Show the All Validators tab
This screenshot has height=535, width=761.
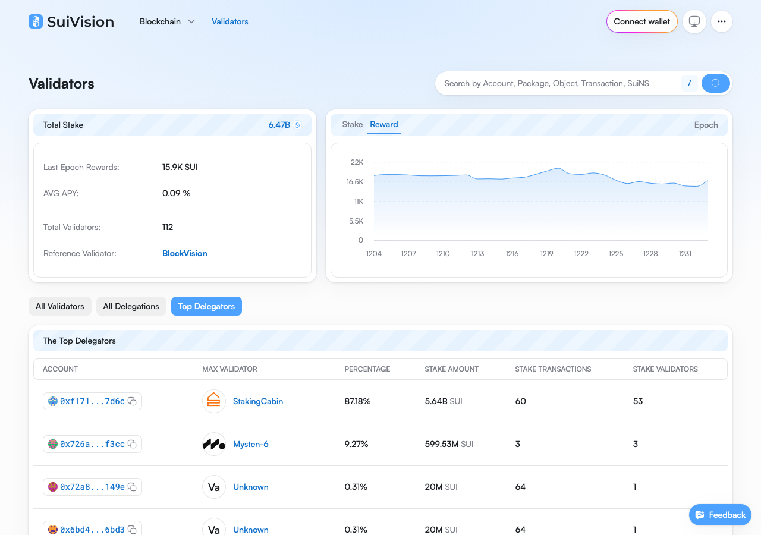point(60,306)
